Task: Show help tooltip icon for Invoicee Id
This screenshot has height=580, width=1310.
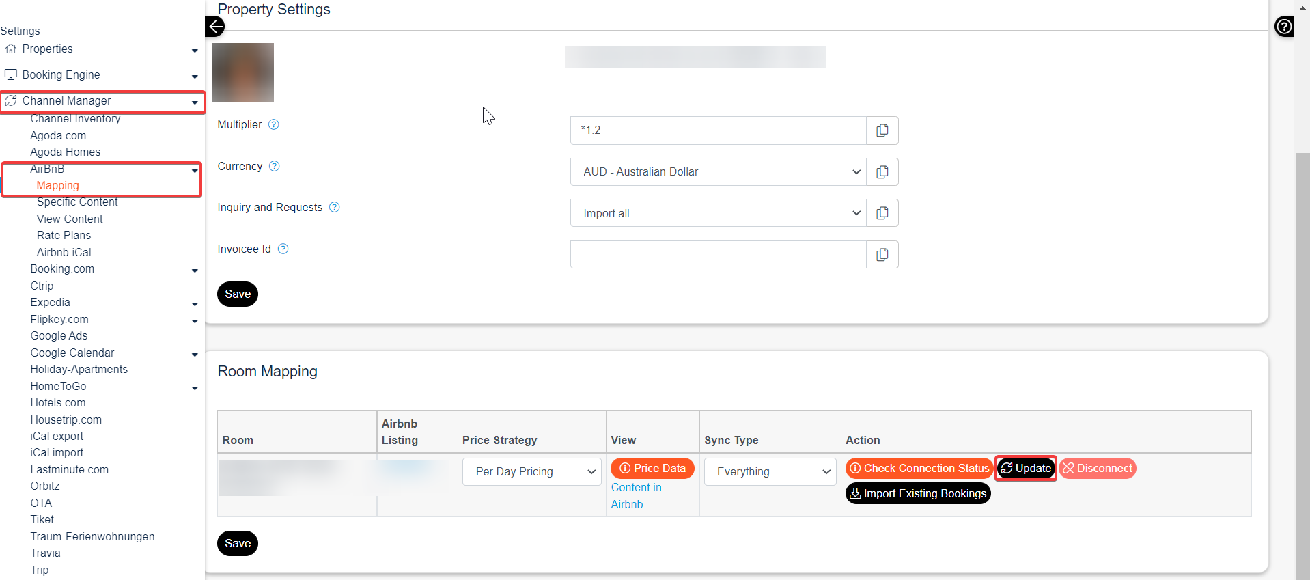Action: (283, 249)
